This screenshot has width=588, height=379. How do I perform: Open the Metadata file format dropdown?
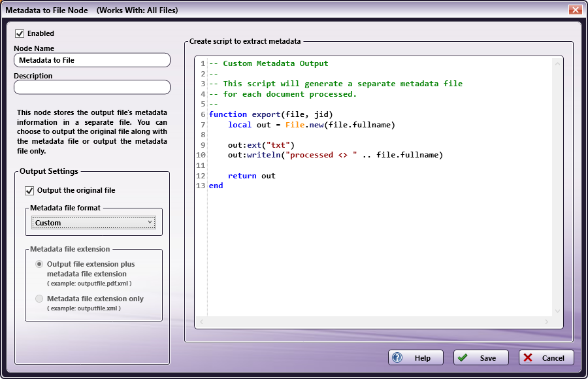[93, 223]
